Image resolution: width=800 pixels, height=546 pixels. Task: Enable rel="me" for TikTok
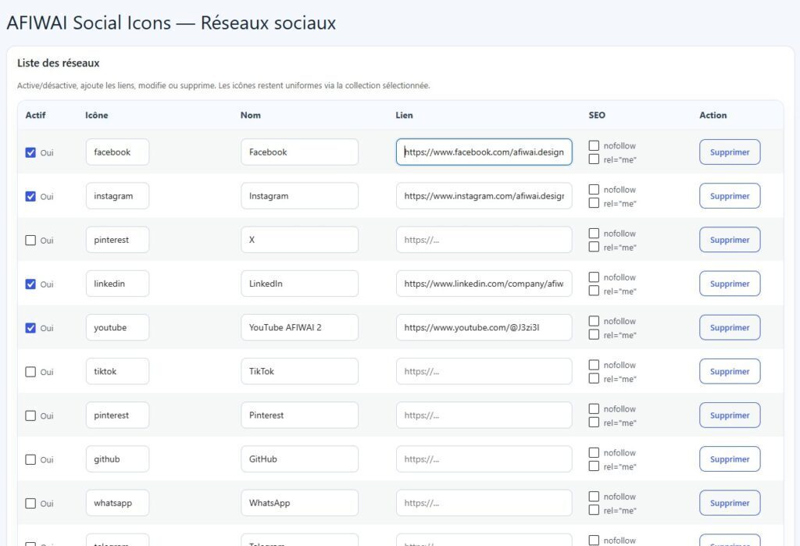(x=594, y=379)
